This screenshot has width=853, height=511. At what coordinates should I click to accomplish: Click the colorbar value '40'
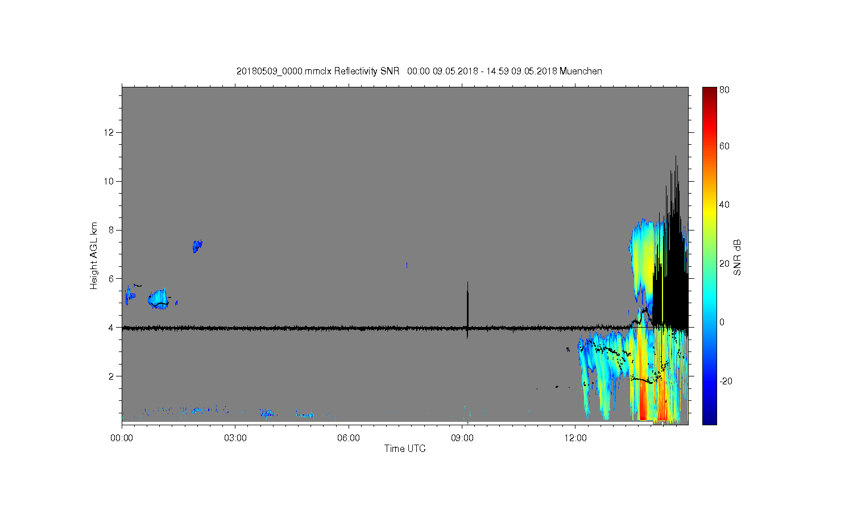(x=724, y=204)
